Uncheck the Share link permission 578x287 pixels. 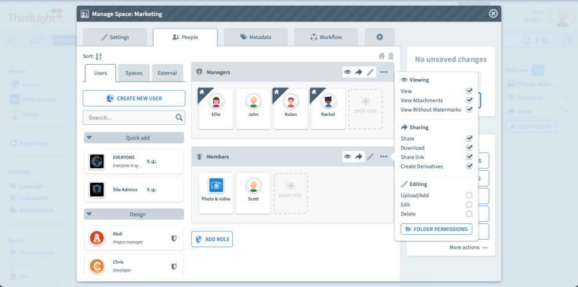tap(469, 157)
